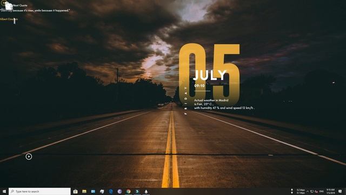
Task: Click the JULY month label
Action: [210, 75]
